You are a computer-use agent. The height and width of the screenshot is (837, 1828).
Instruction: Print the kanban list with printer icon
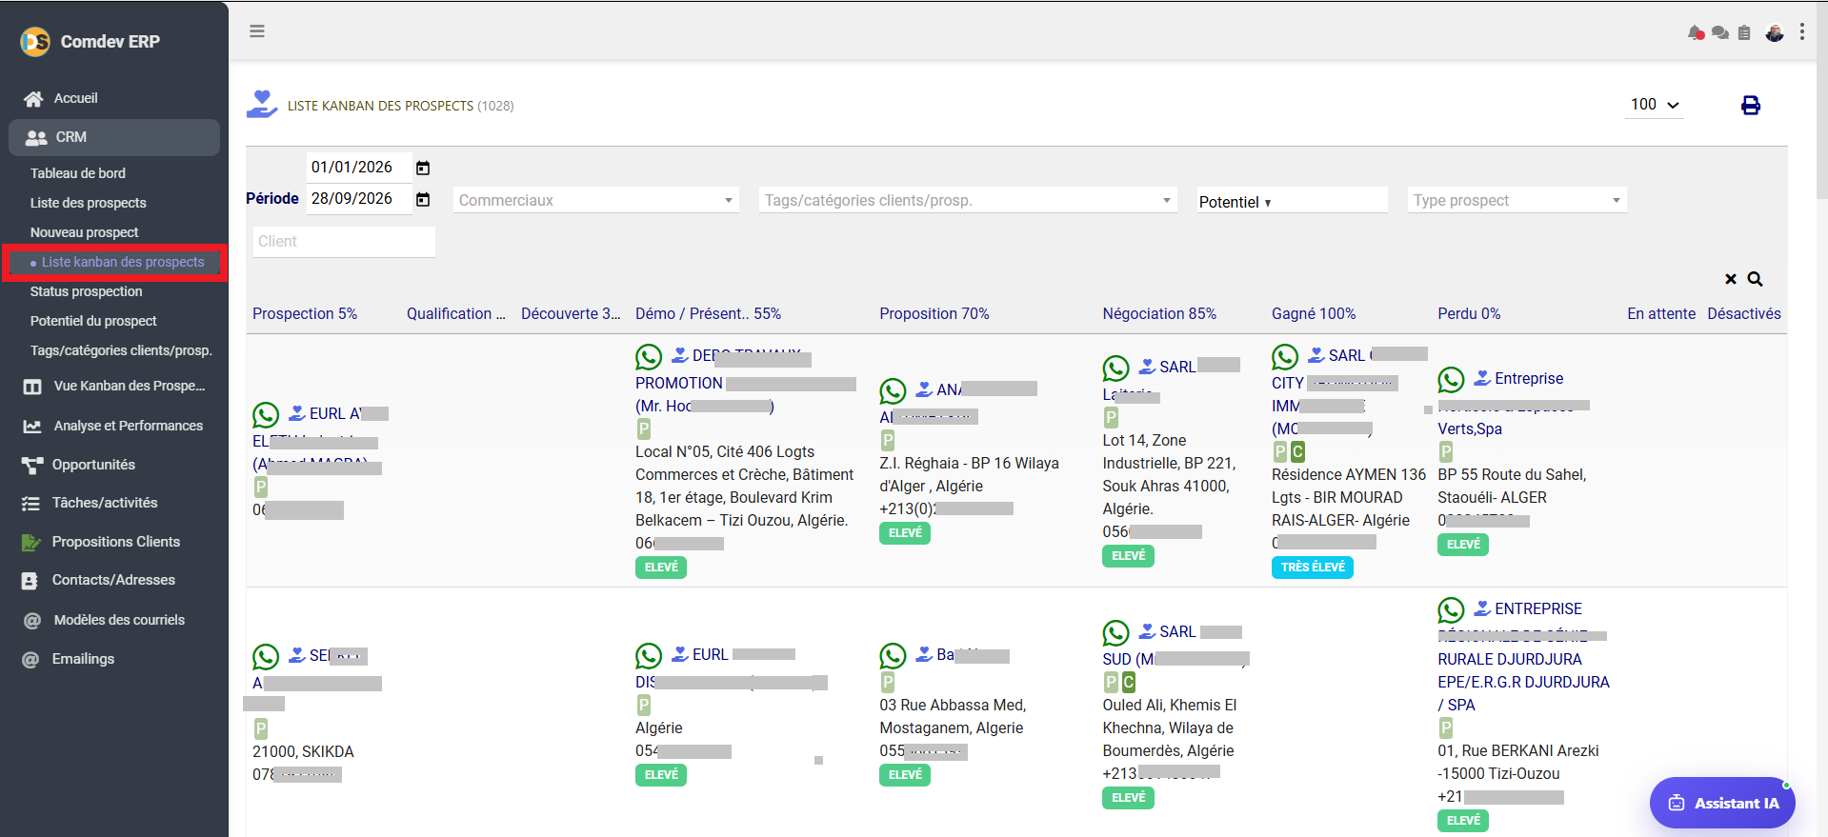pos(1751,106)
